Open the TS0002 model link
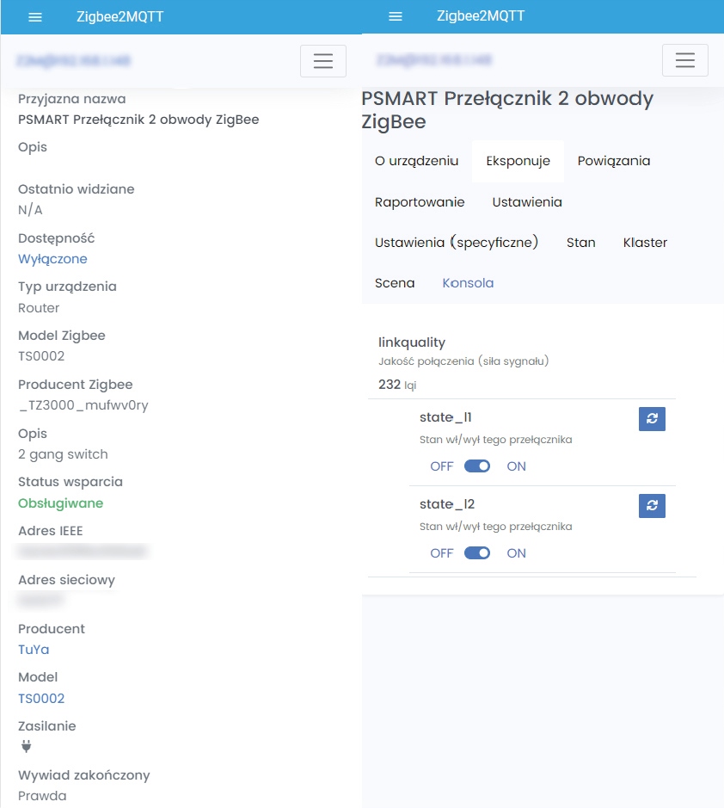Screen dimensions: 724x808 coord(41,698)
